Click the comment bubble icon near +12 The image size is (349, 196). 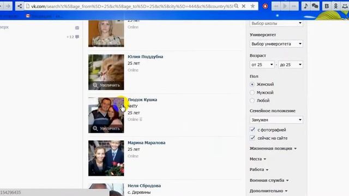(x=77, y=36)
